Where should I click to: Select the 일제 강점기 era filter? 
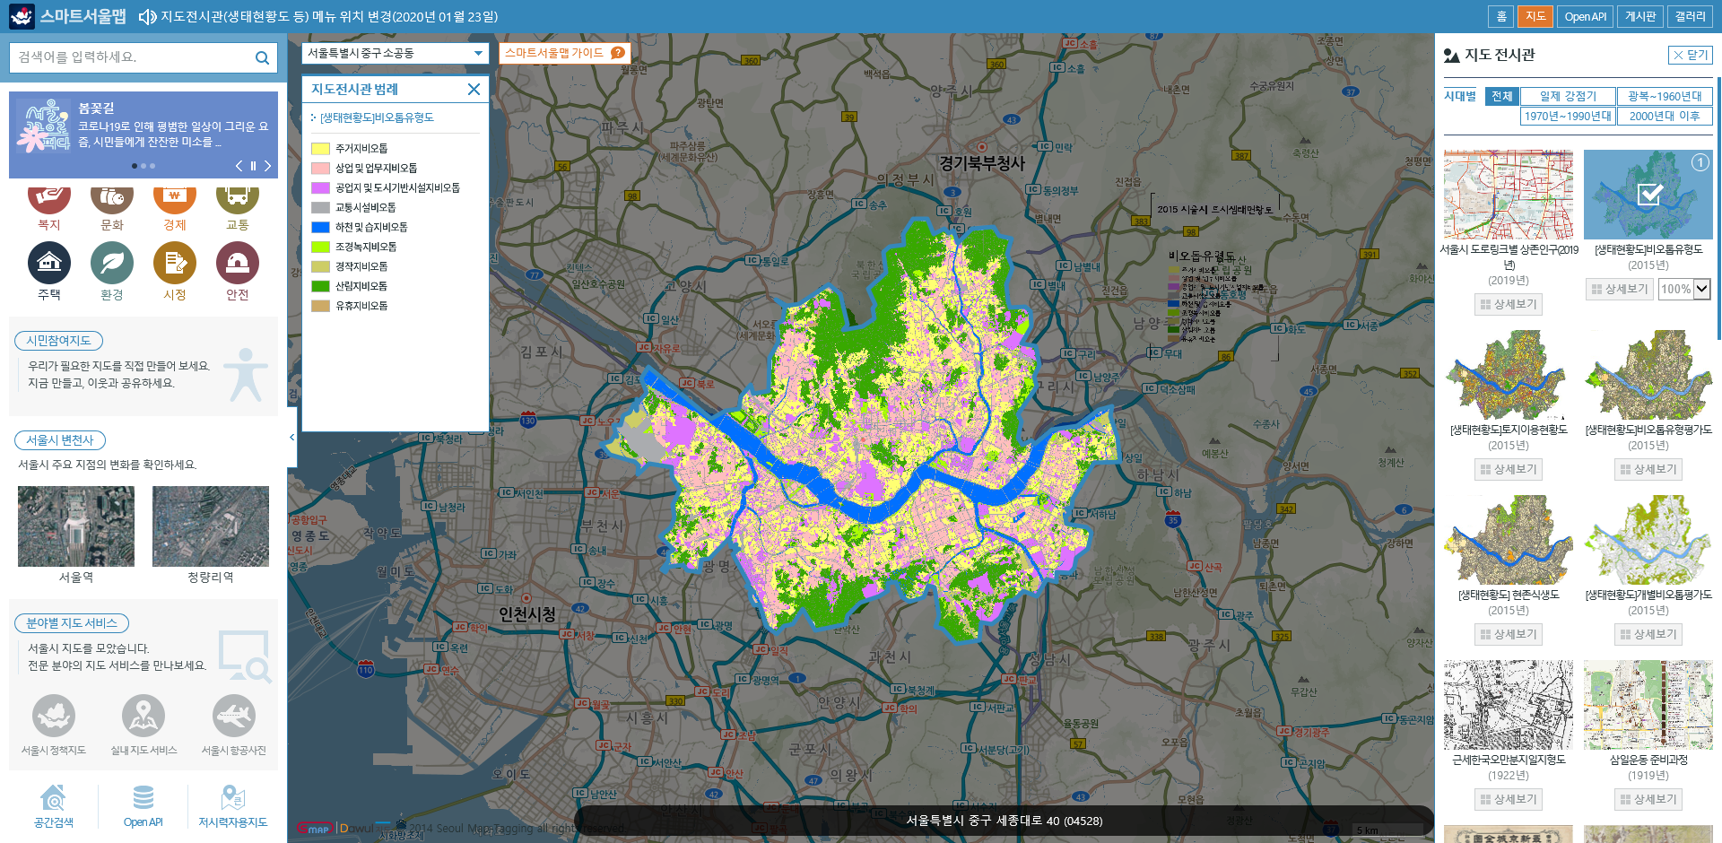[1568, 96]
